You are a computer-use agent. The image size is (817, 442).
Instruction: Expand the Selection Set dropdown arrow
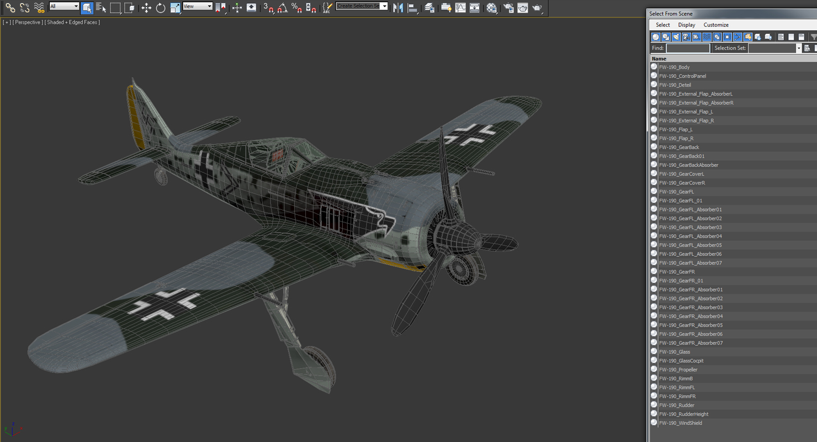tap(798, 49)
